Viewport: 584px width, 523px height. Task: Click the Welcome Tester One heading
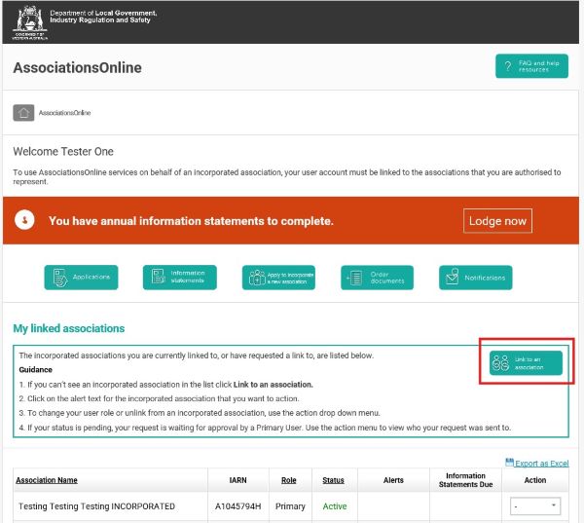[63, 151]
